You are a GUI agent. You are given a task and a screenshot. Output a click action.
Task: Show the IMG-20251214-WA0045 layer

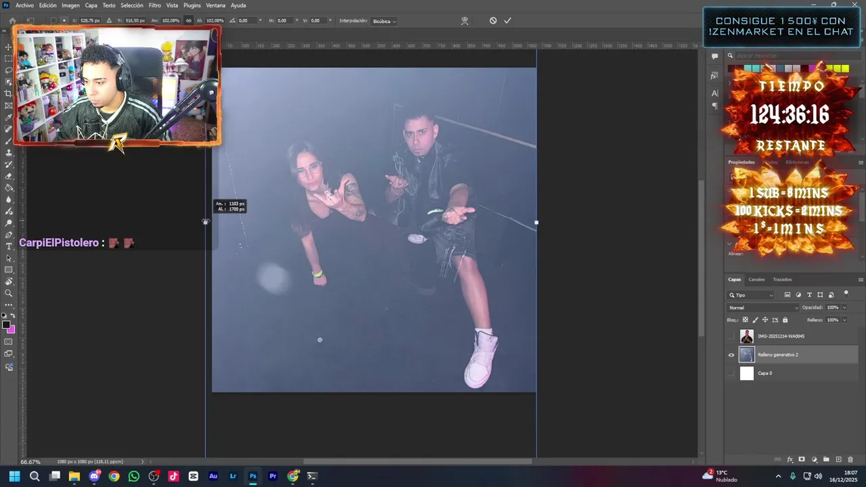click(x=731, y=336)
